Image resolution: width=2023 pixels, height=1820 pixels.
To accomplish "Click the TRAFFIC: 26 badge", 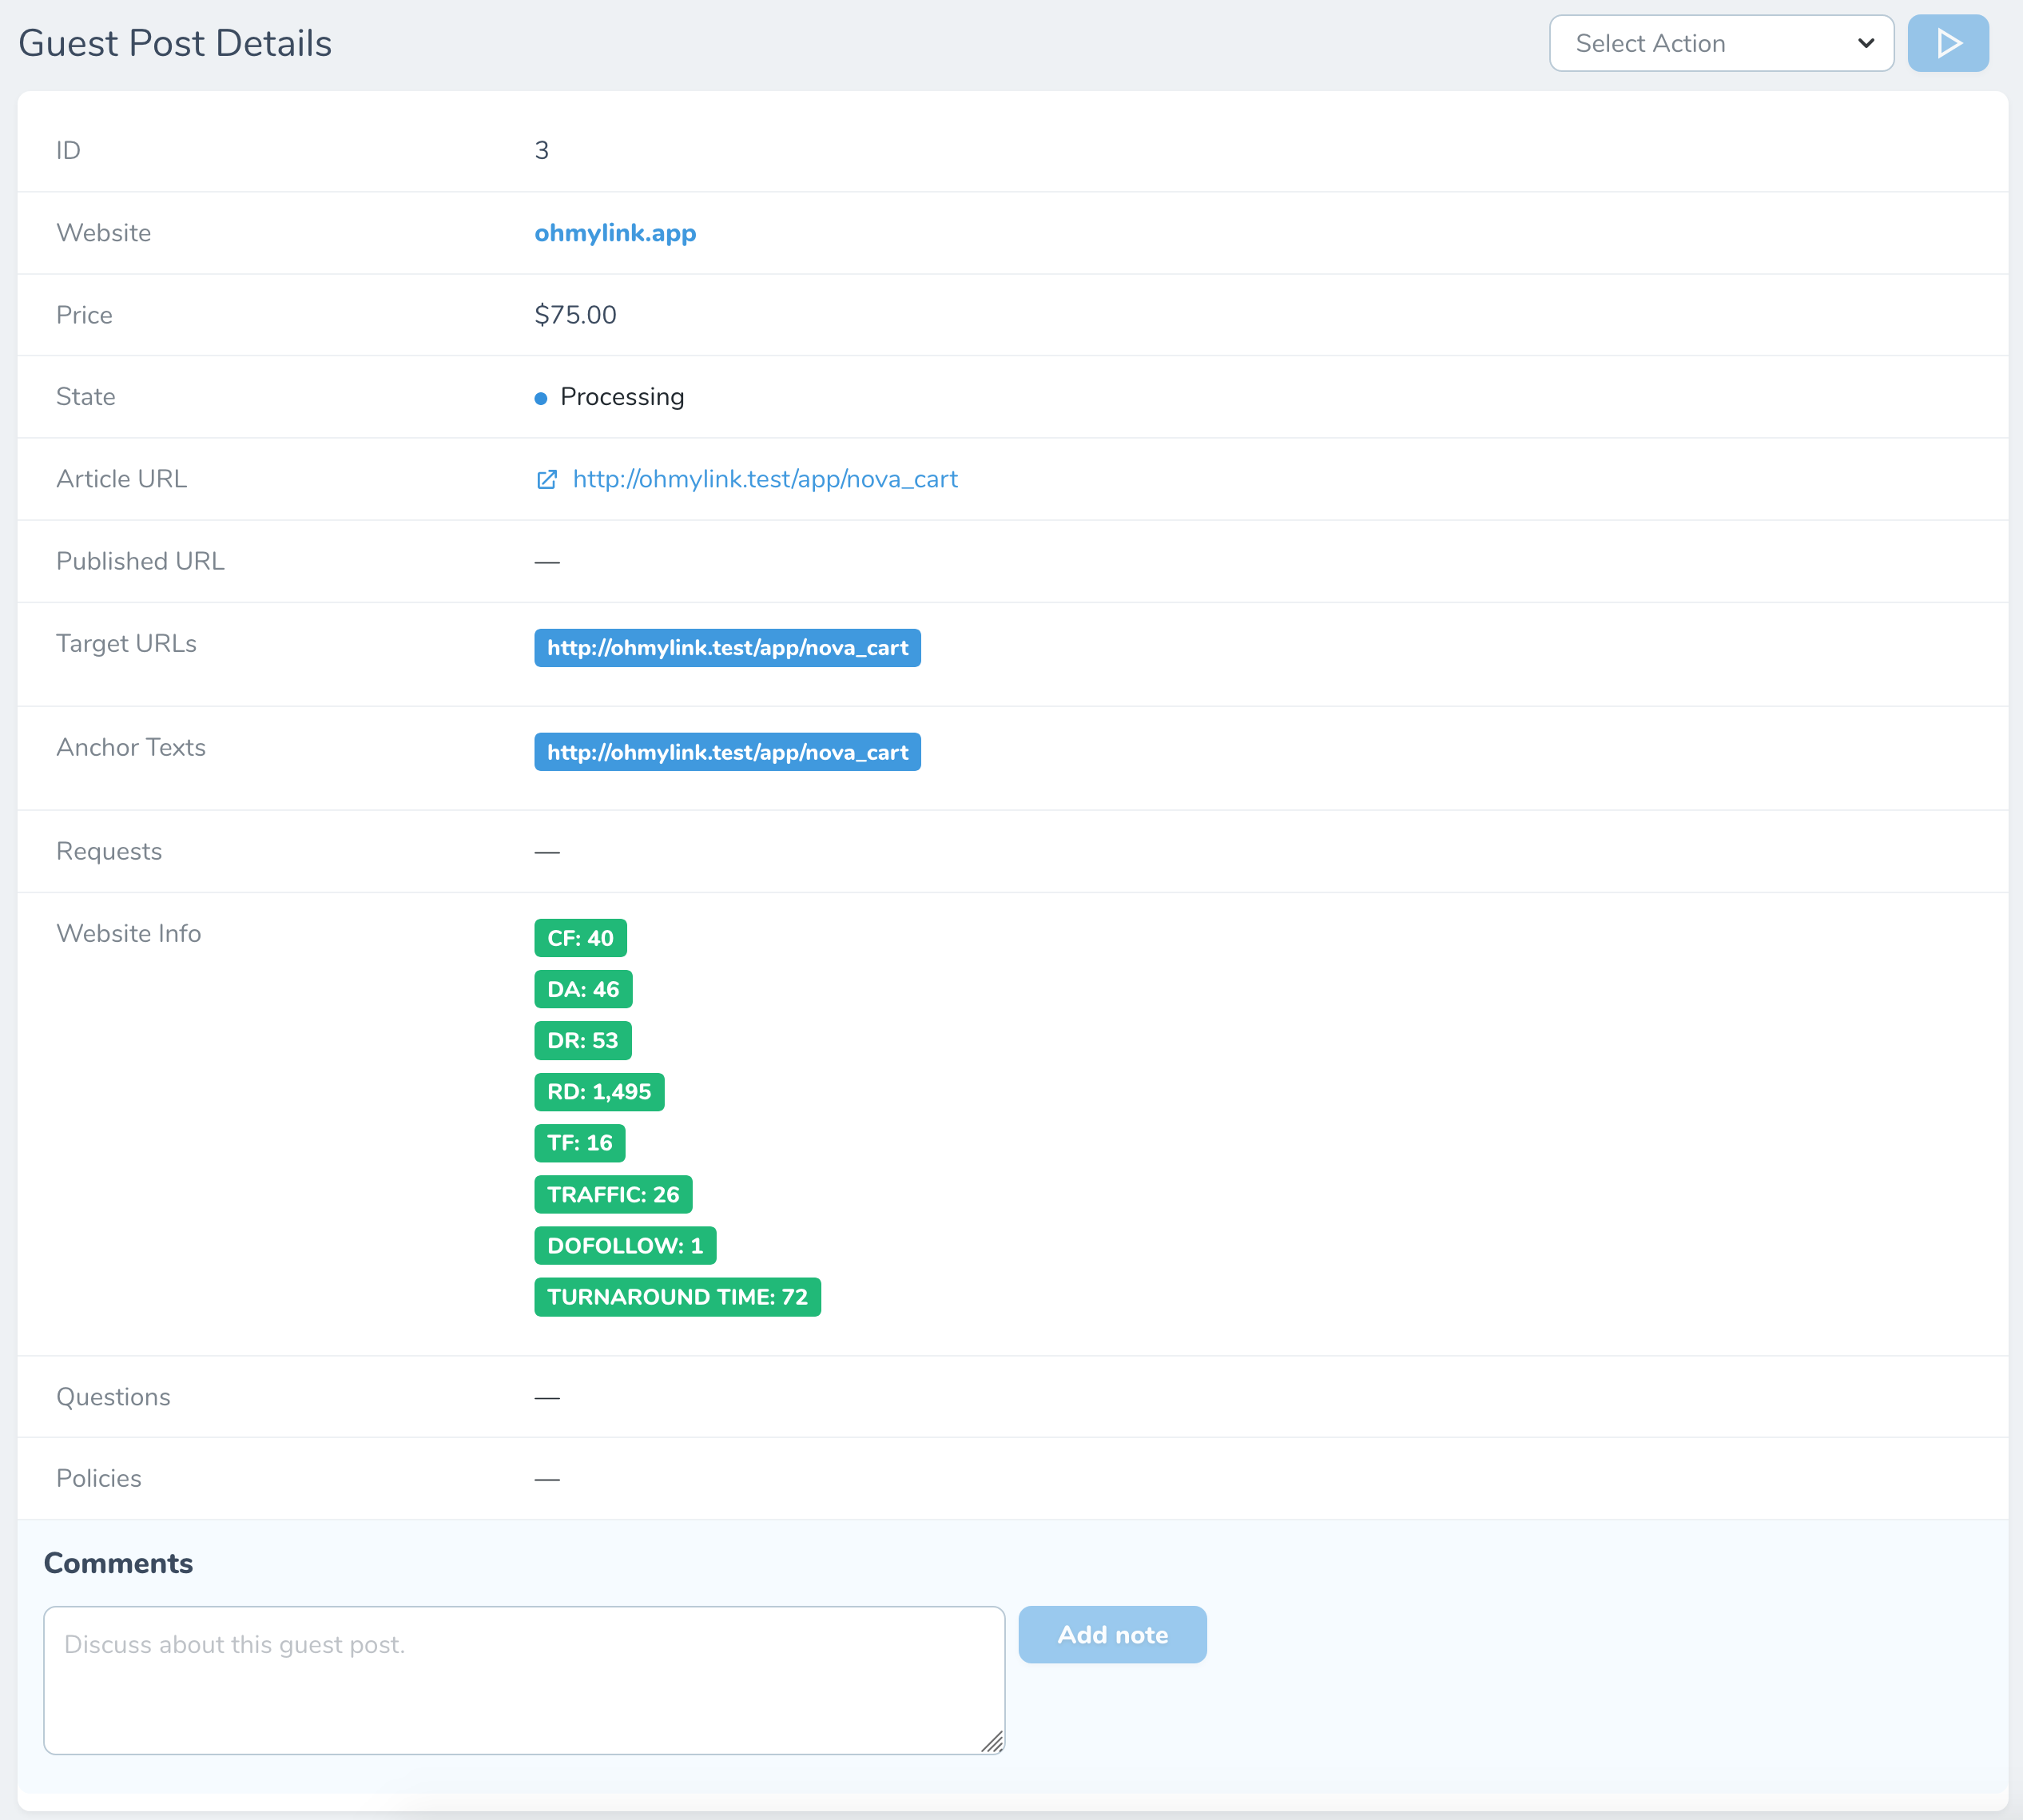I will pyautogui.click(x=613, y=1194).
